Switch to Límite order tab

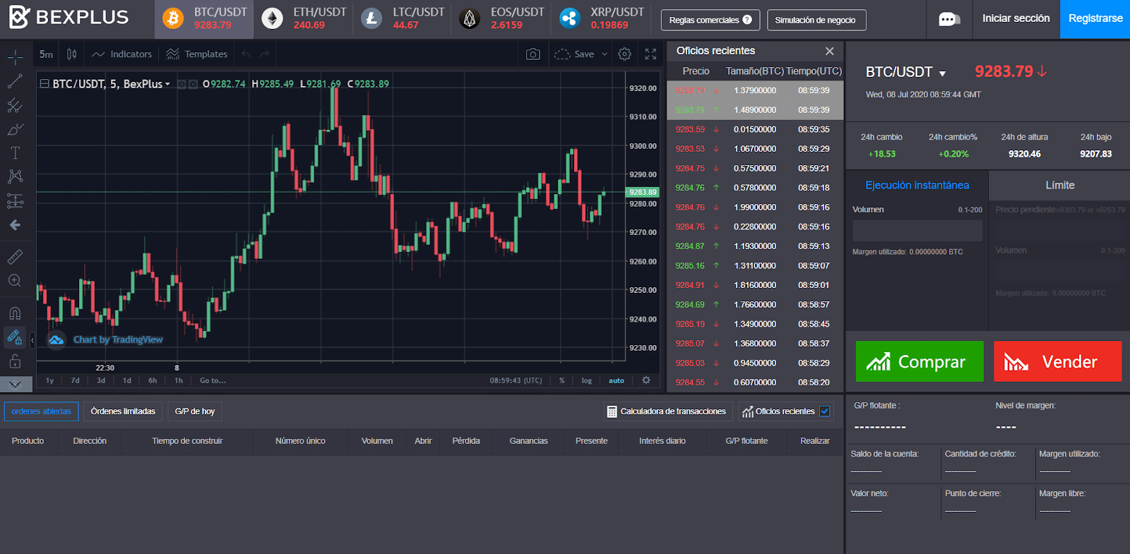coord(1059,185)
